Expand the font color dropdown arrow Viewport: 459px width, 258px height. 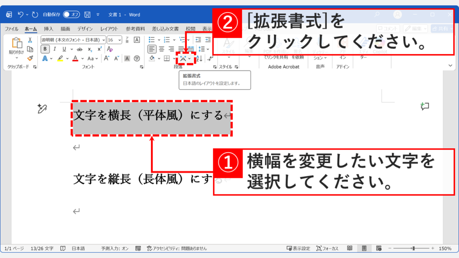click(x=82, y=58)
